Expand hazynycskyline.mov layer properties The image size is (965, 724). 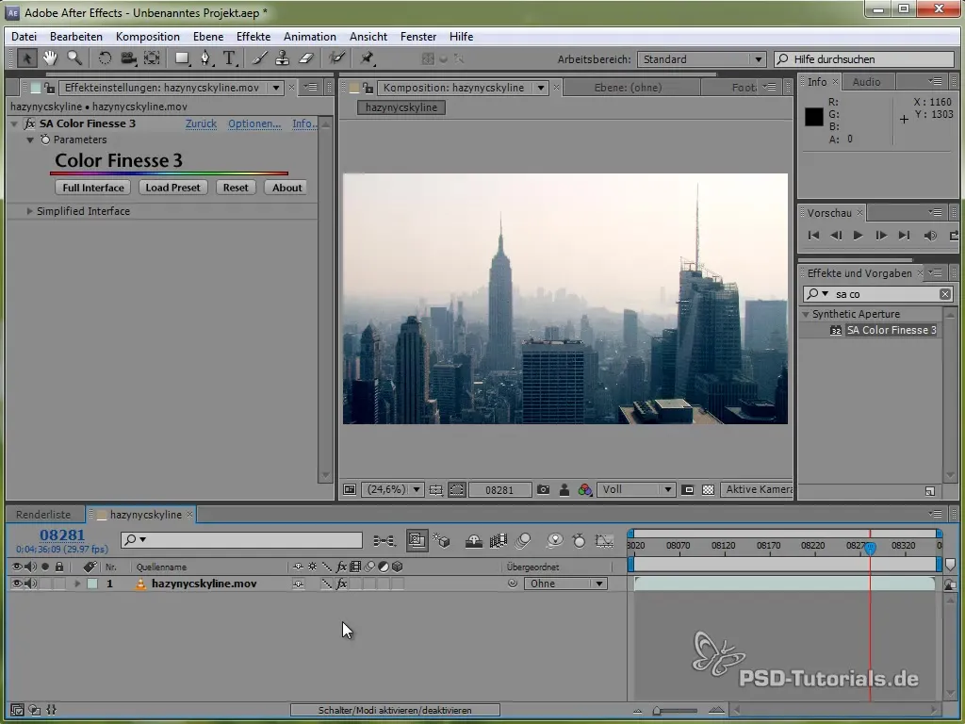77,584
